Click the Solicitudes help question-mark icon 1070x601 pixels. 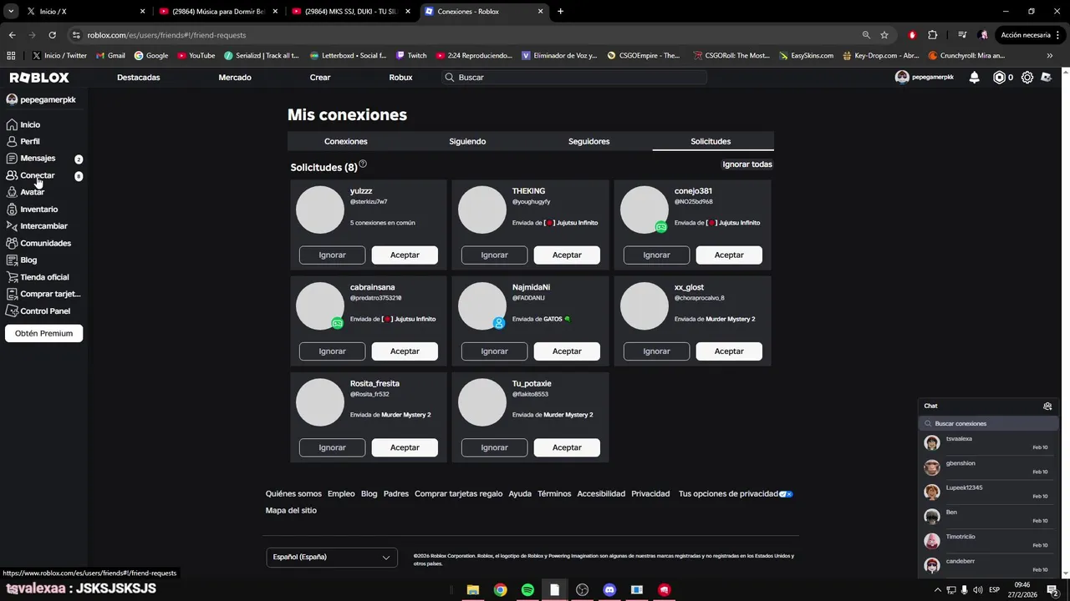pyautogui.click(x=363, y=164)
